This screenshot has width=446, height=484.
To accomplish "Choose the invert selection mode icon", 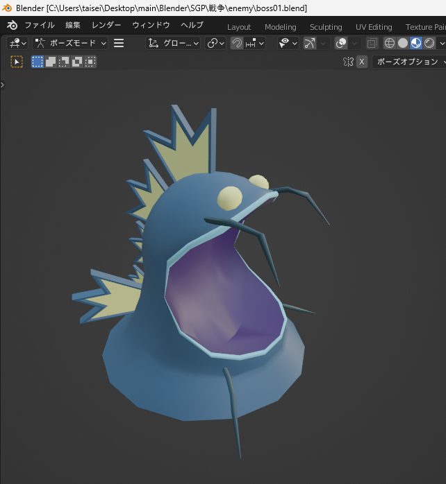I will click(77, 62).
